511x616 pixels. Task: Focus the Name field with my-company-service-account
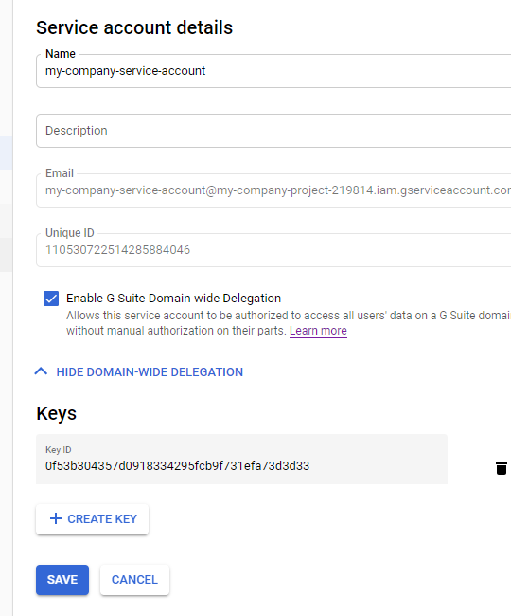[x=273, y=71]
